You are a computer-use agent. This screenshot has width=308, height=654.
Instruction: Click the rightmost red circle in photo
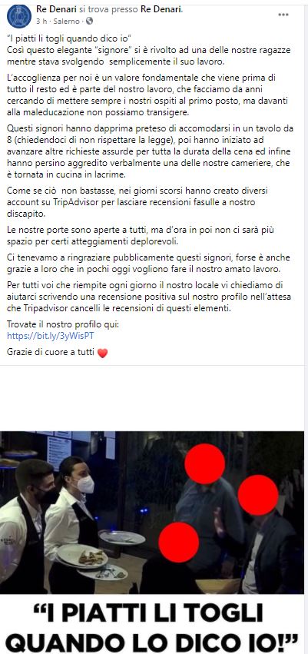click(258, 495)
